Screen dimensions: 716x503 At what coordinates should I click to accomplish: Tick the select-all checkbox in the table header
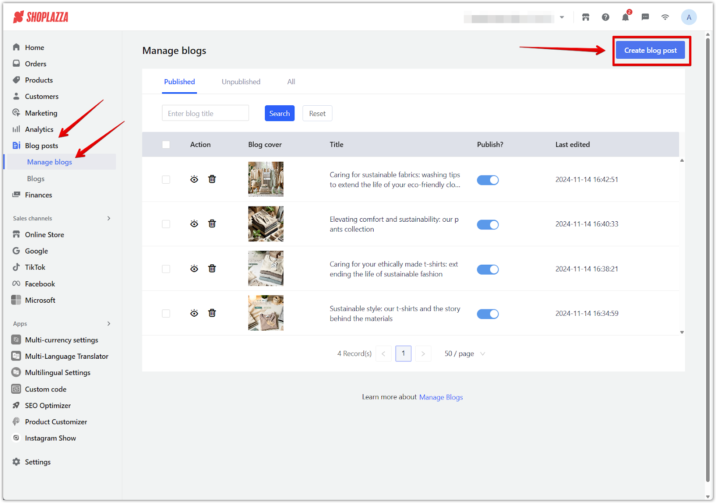click(x=166, y=145)
